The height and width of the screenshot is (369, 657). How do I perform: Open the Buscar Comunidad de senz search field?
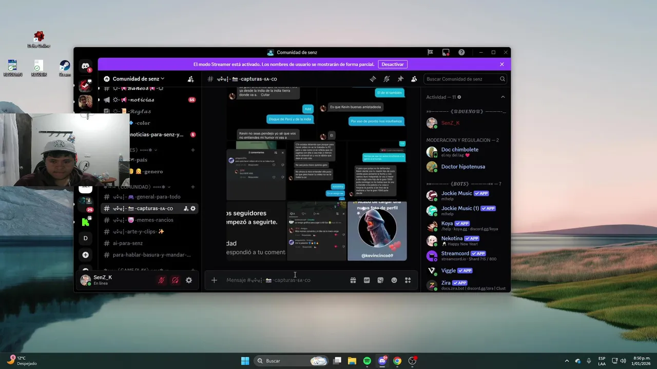click(466, 79)
